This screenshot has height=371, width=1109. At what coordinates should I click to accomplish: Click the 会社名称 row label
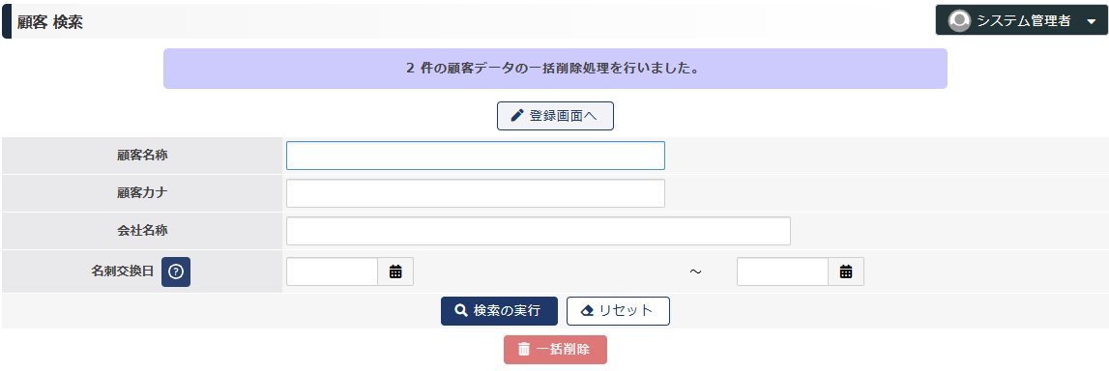pyautogui.click(x=142, y=230)
